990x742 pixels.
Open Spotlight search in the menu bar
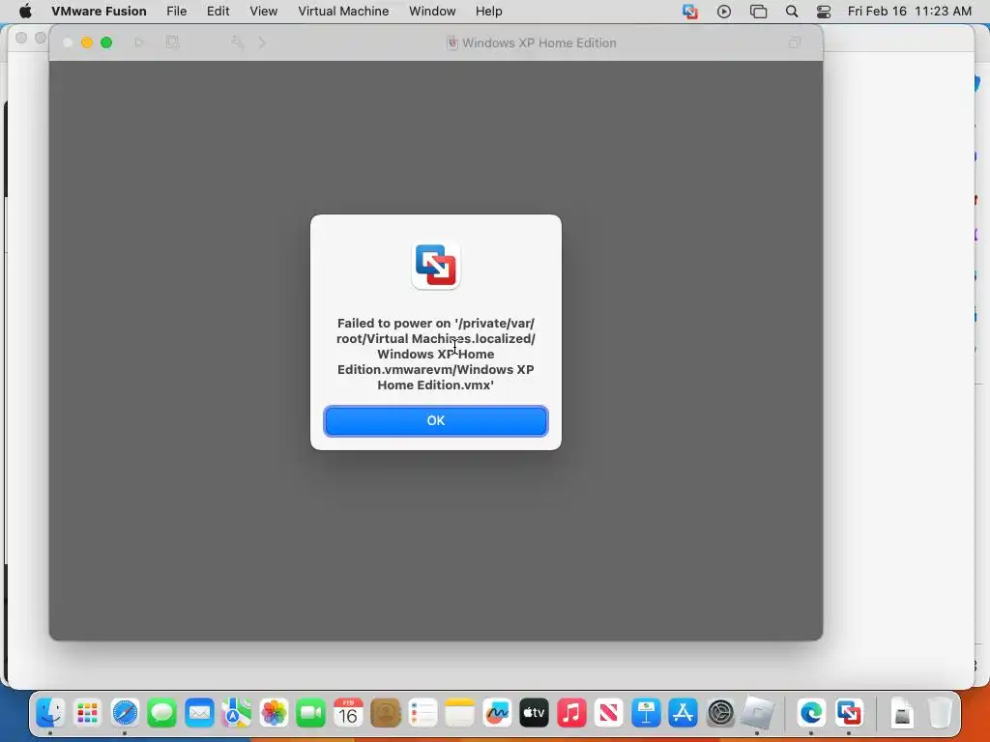[792, 12]
